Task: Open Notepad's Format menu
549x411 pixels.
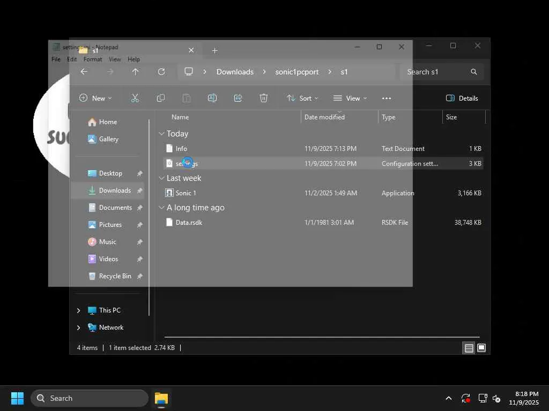Action: click(92, 59)
